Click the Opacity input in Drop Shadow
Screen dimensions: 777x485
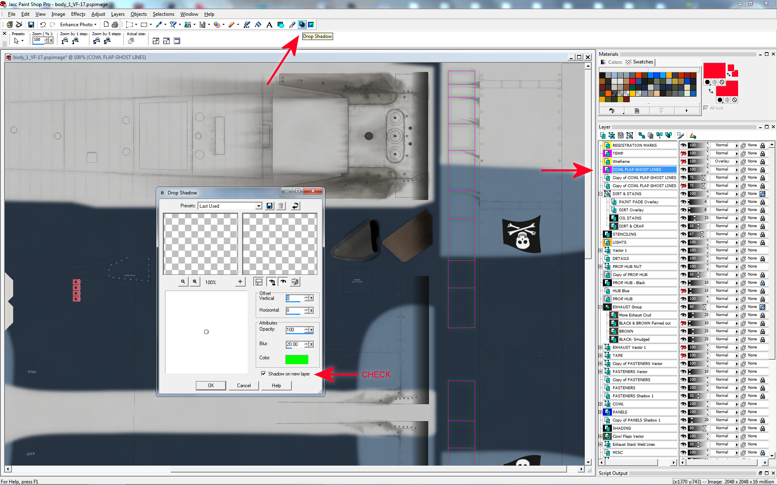tap(295, 330)
